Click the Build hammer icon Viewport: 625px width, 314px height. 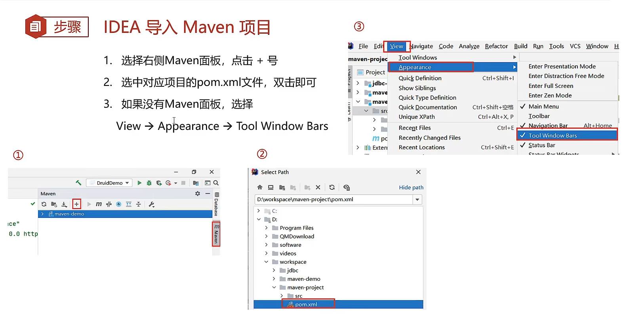pos(78,183)
